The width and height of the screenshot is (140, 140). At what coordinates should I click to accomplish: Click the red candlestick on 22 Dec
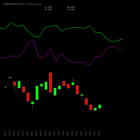(91, 107)
